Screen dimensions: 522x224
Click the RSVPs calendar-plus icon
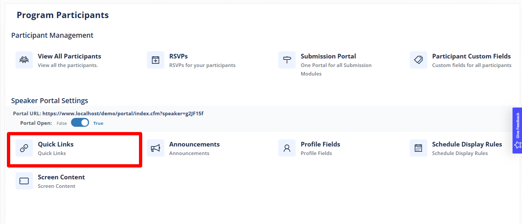click(x=155, y=60)
